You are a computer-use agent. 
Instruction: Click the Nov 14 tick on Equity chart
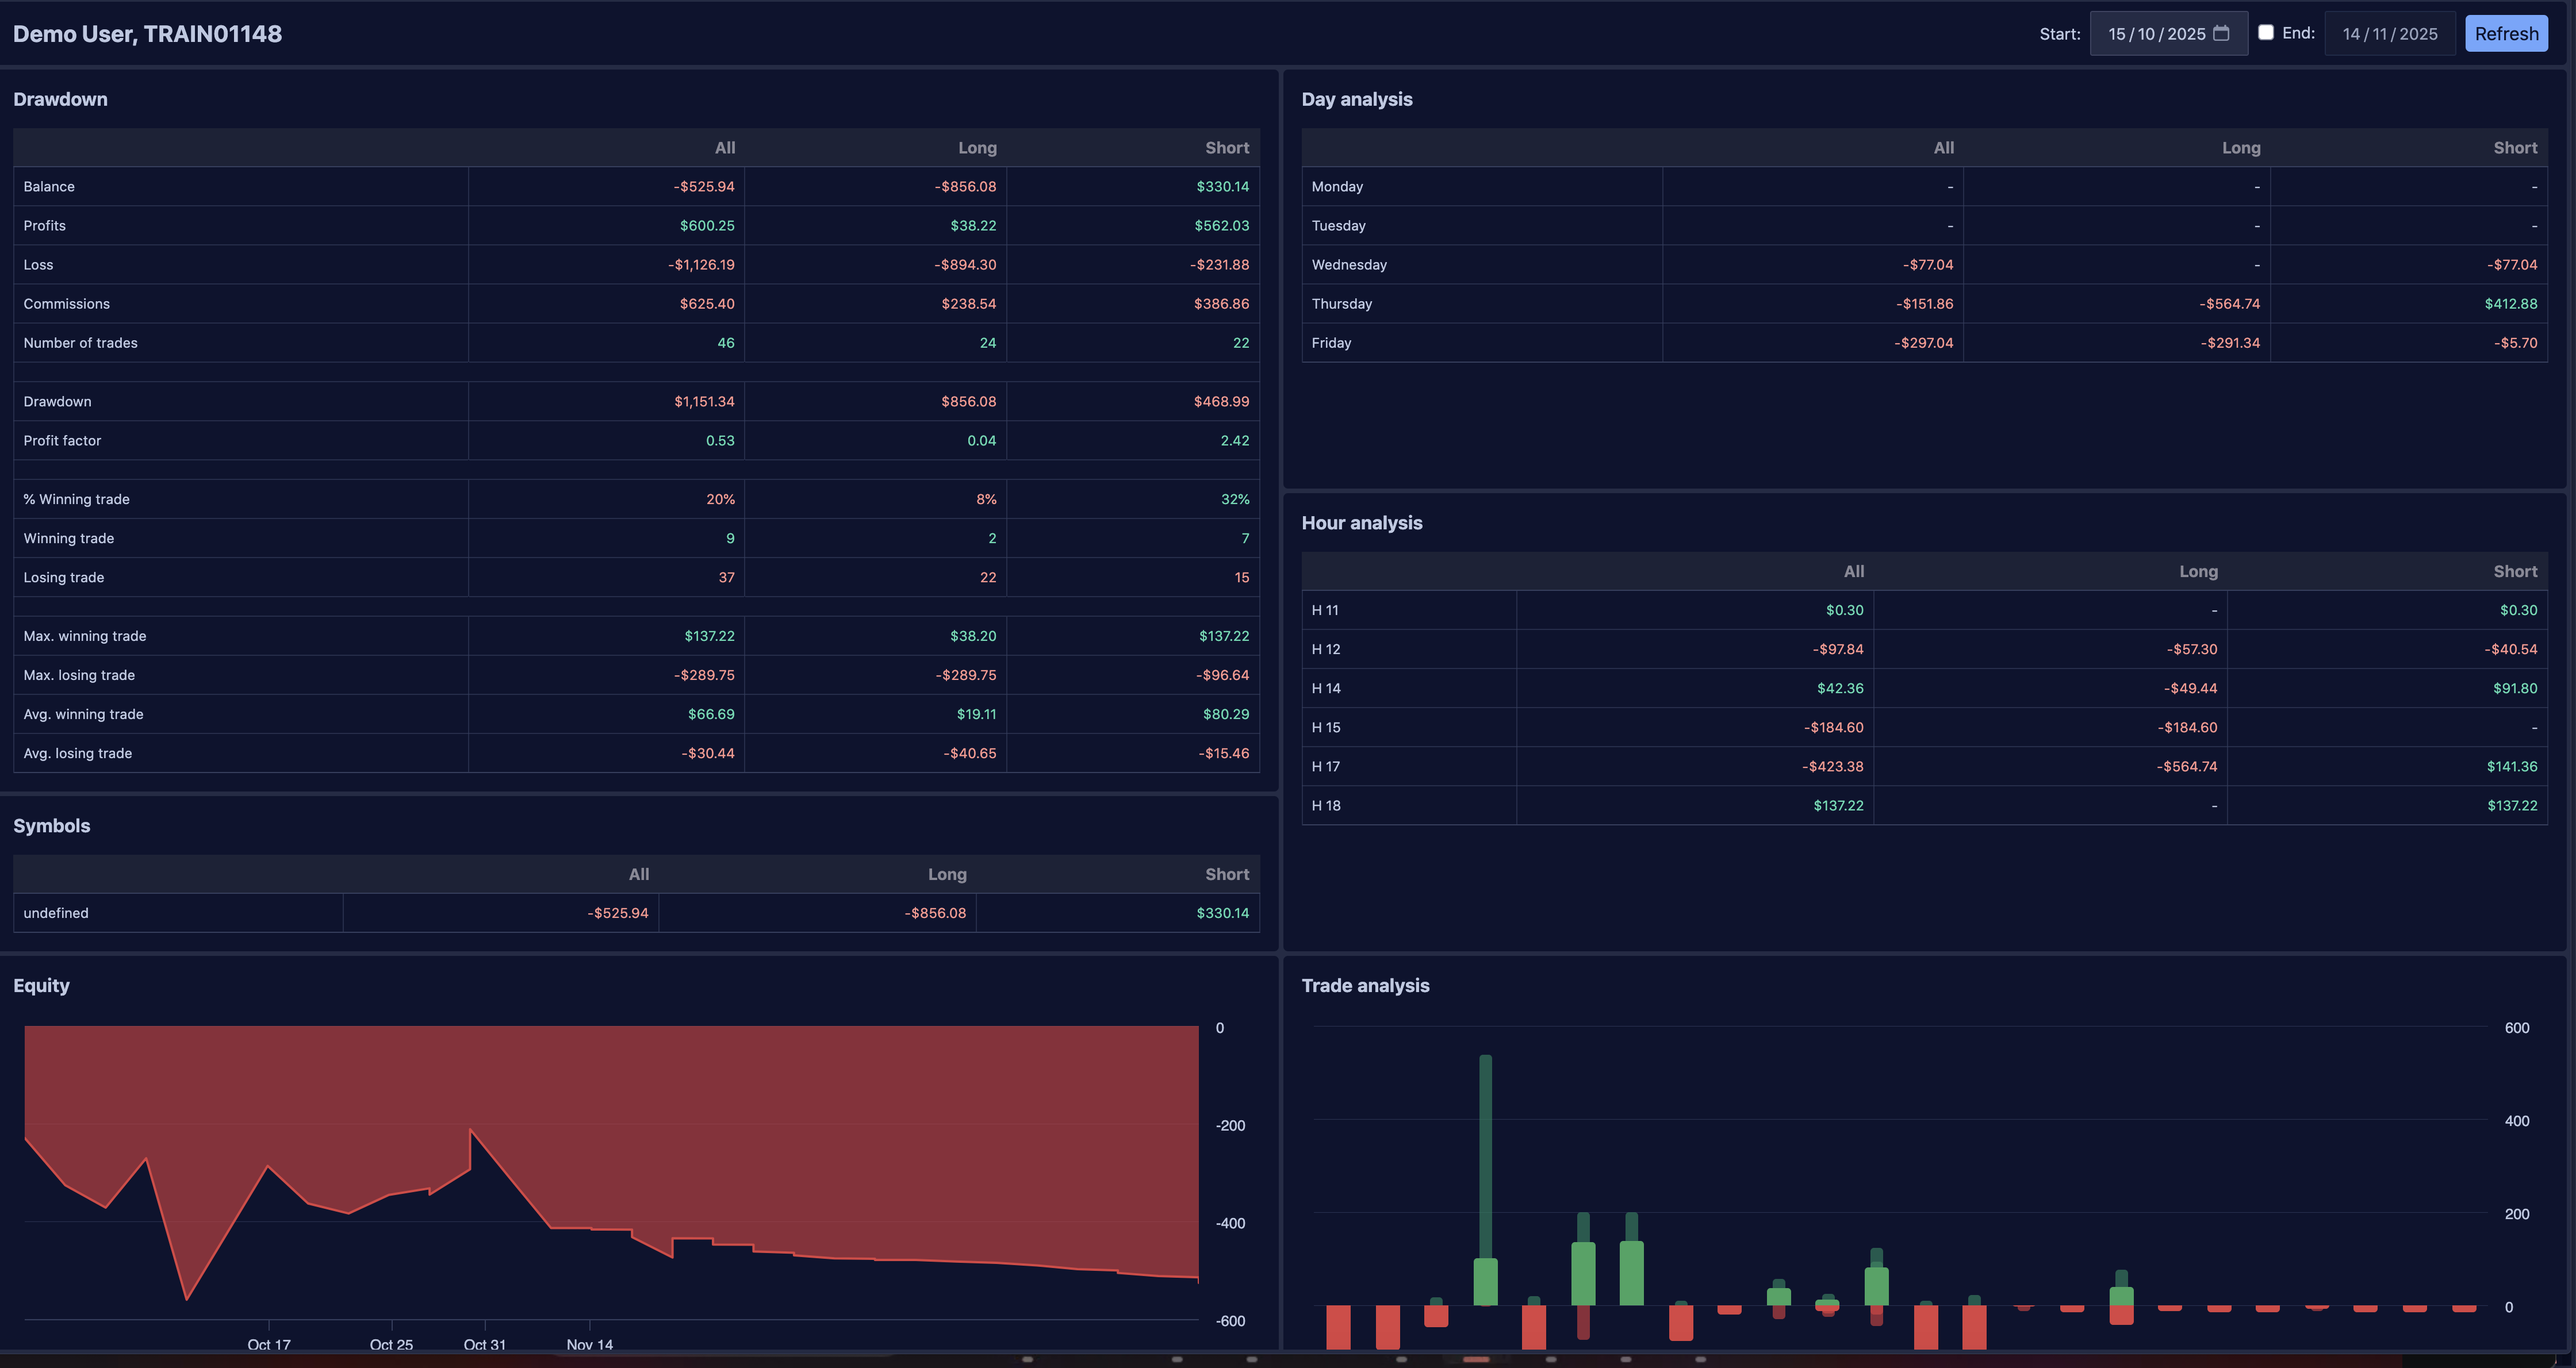tap(589, 1343)
